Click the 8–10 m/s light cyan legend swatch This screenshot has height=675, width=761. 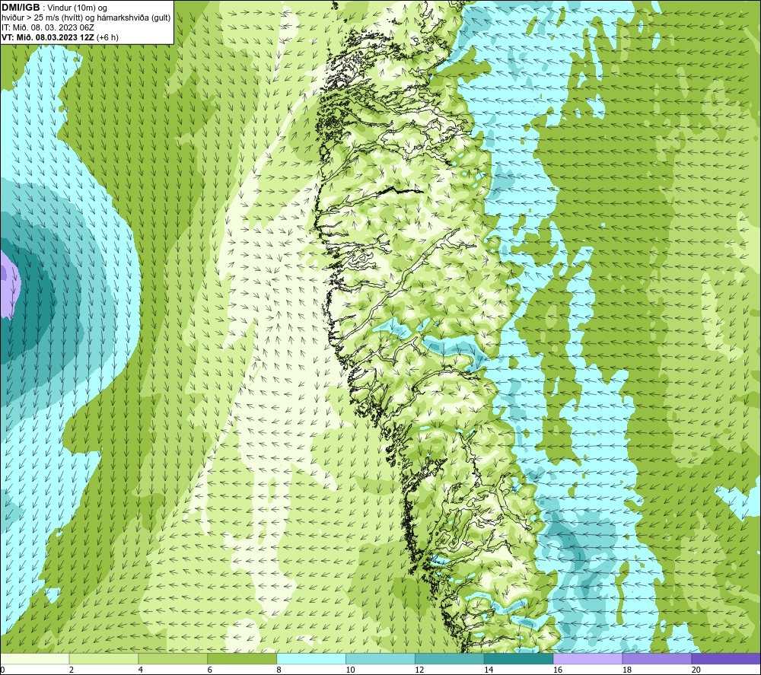coord(311,658)
